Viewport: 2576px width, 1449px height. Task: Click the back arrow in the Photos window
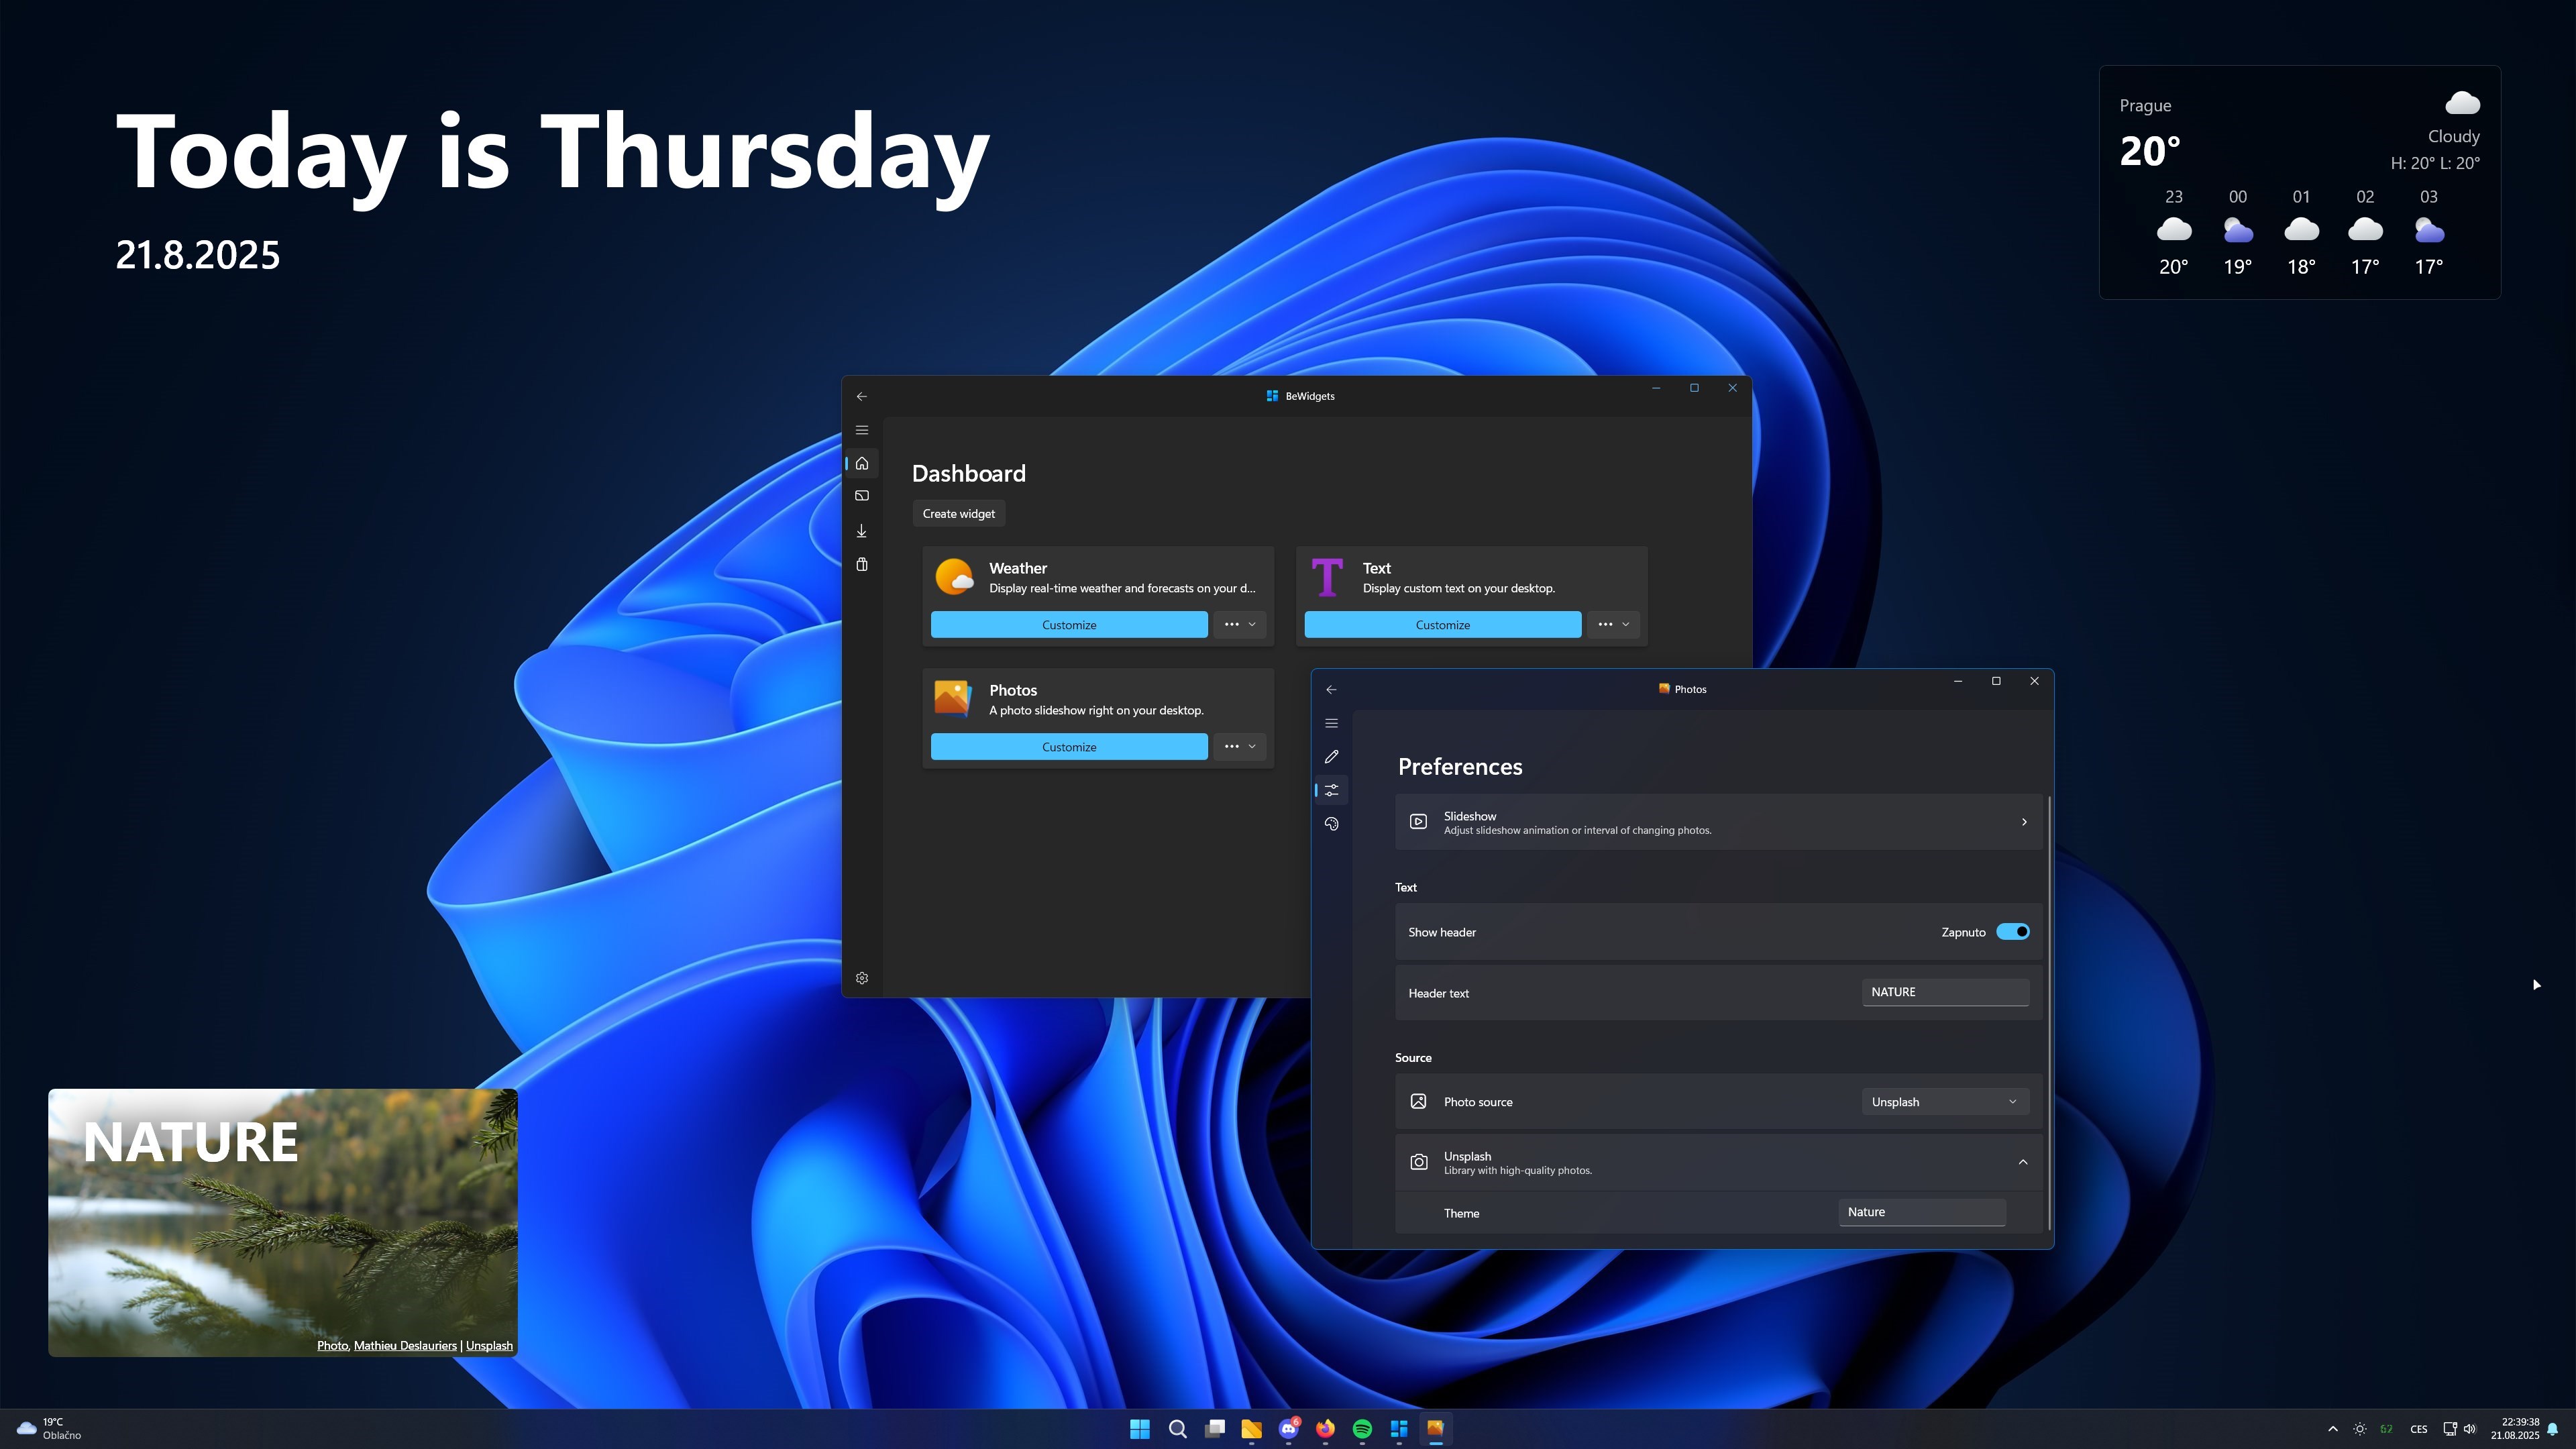pos(1331,689)
